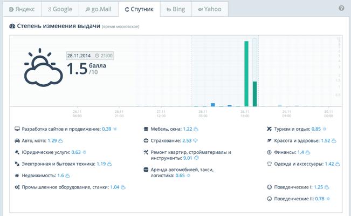This screenshot has width=351, height=216.
Task: Click the large partly cloudy weather icon
Action: (x=40, y=67)
